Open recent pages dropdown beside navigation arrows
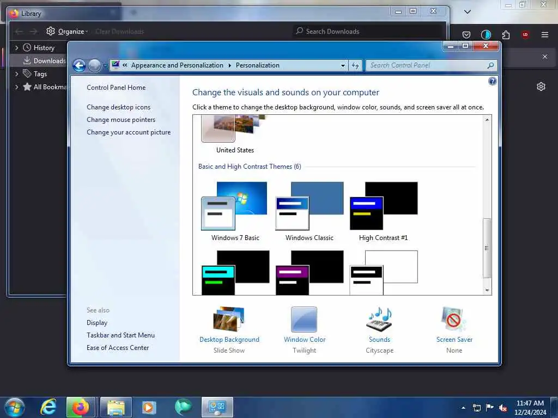558x418 pixels. (105, 66)
